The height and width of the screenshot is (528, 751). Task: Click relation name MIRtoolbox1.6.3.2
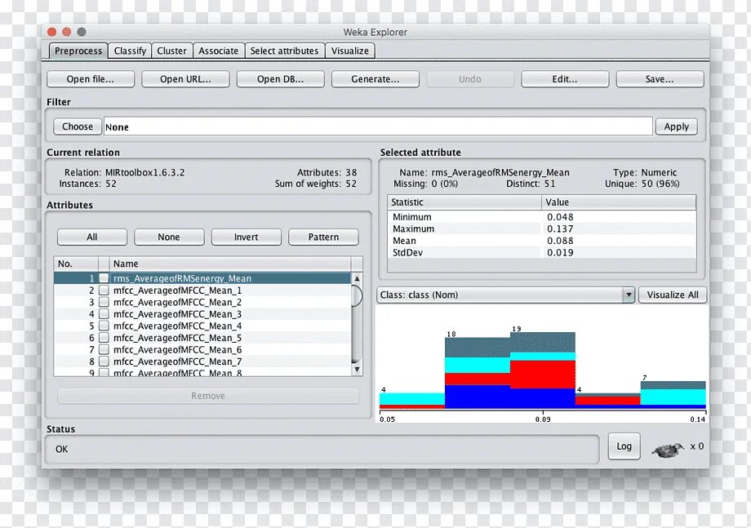tap(144, 172)
